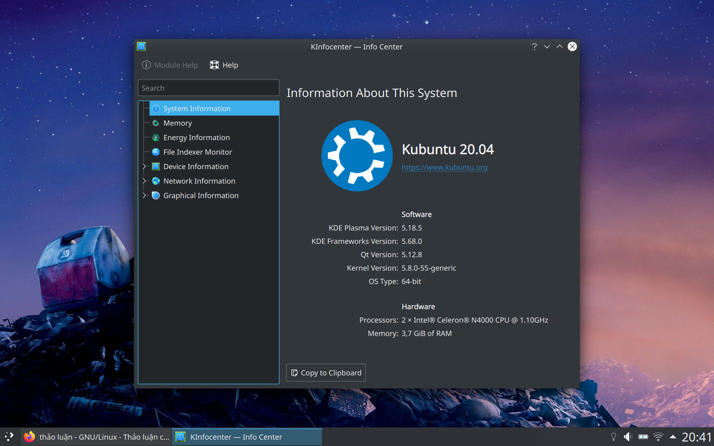
Task: Click the Kubuntu 20.04 heading
Action: click(x=448, y=149)
